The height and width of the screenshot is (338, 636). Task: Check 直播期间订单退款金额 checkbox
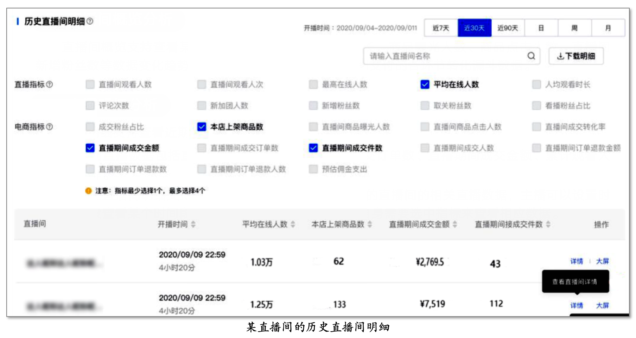(536, 148)
